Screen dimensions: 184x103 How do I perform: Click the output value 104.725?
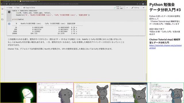[x=34, y=33]
